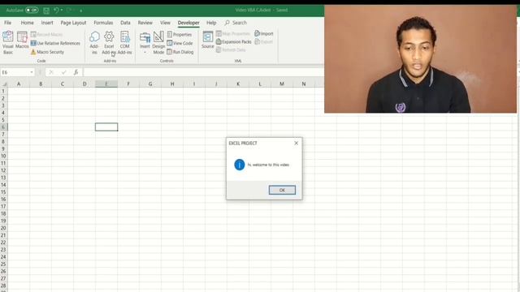Select row 28 header
The width and height of the screenshot is (520, 292).
(3, 286)
